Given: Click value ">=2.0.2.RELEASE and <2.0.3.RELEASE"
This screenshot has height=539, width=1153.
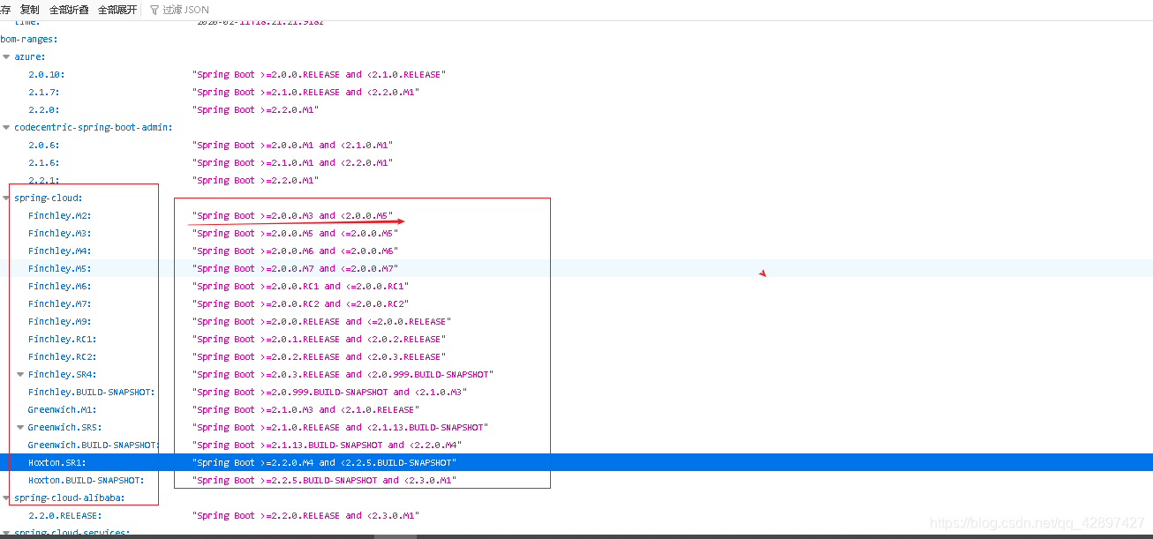Looking at the screenshot, I should coord(319,356).
